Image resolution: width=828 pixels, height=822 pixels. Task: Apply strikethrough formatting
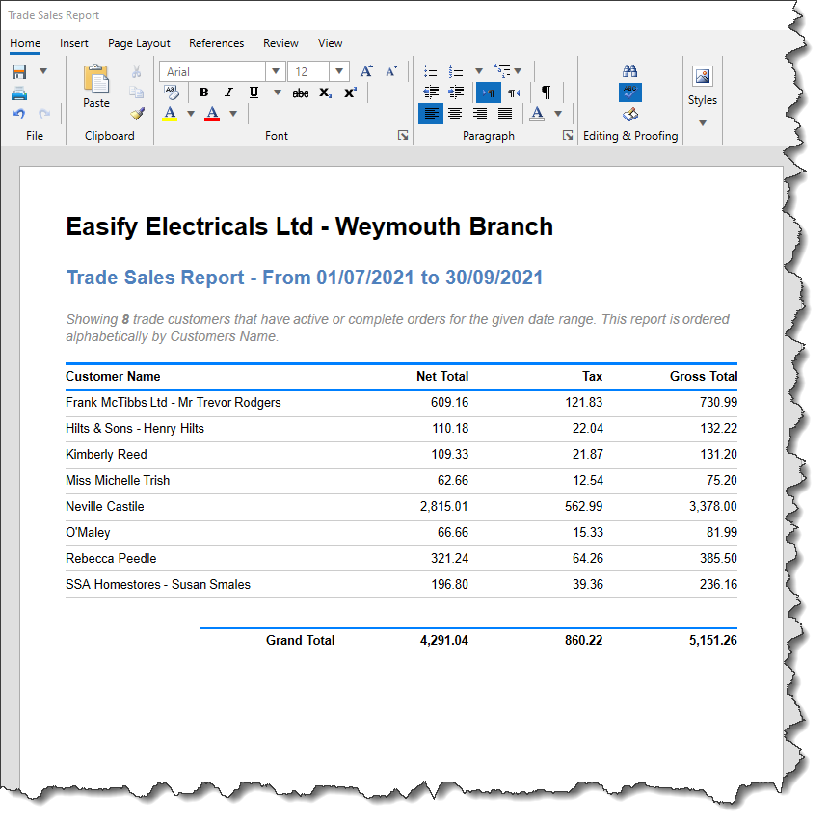(301, 93)
